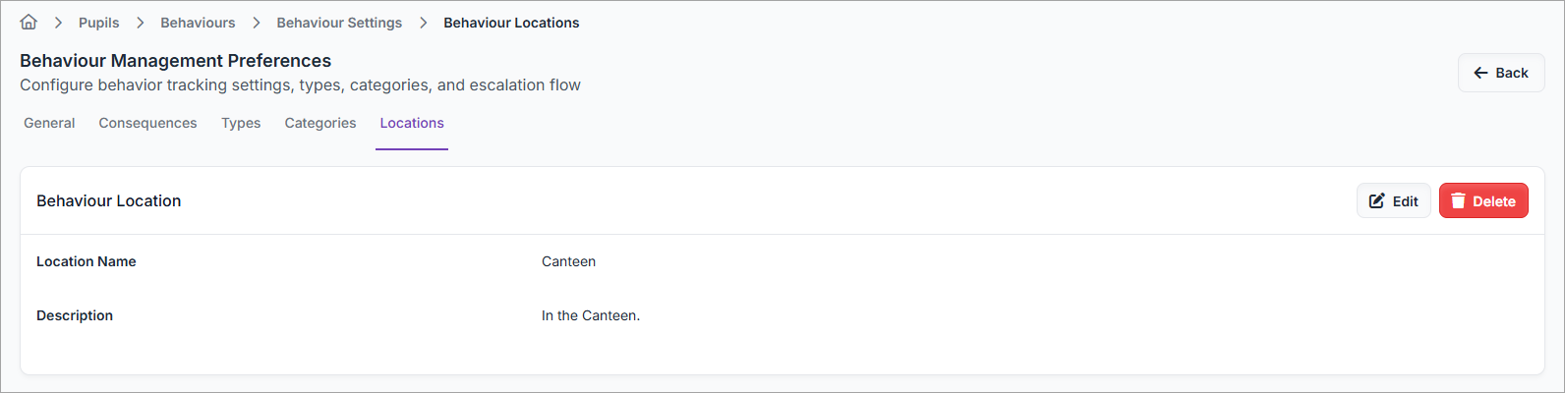Click the pencil Edit icon
Viewport: 1565px width, 393px height.
[x=1377, y=200]
